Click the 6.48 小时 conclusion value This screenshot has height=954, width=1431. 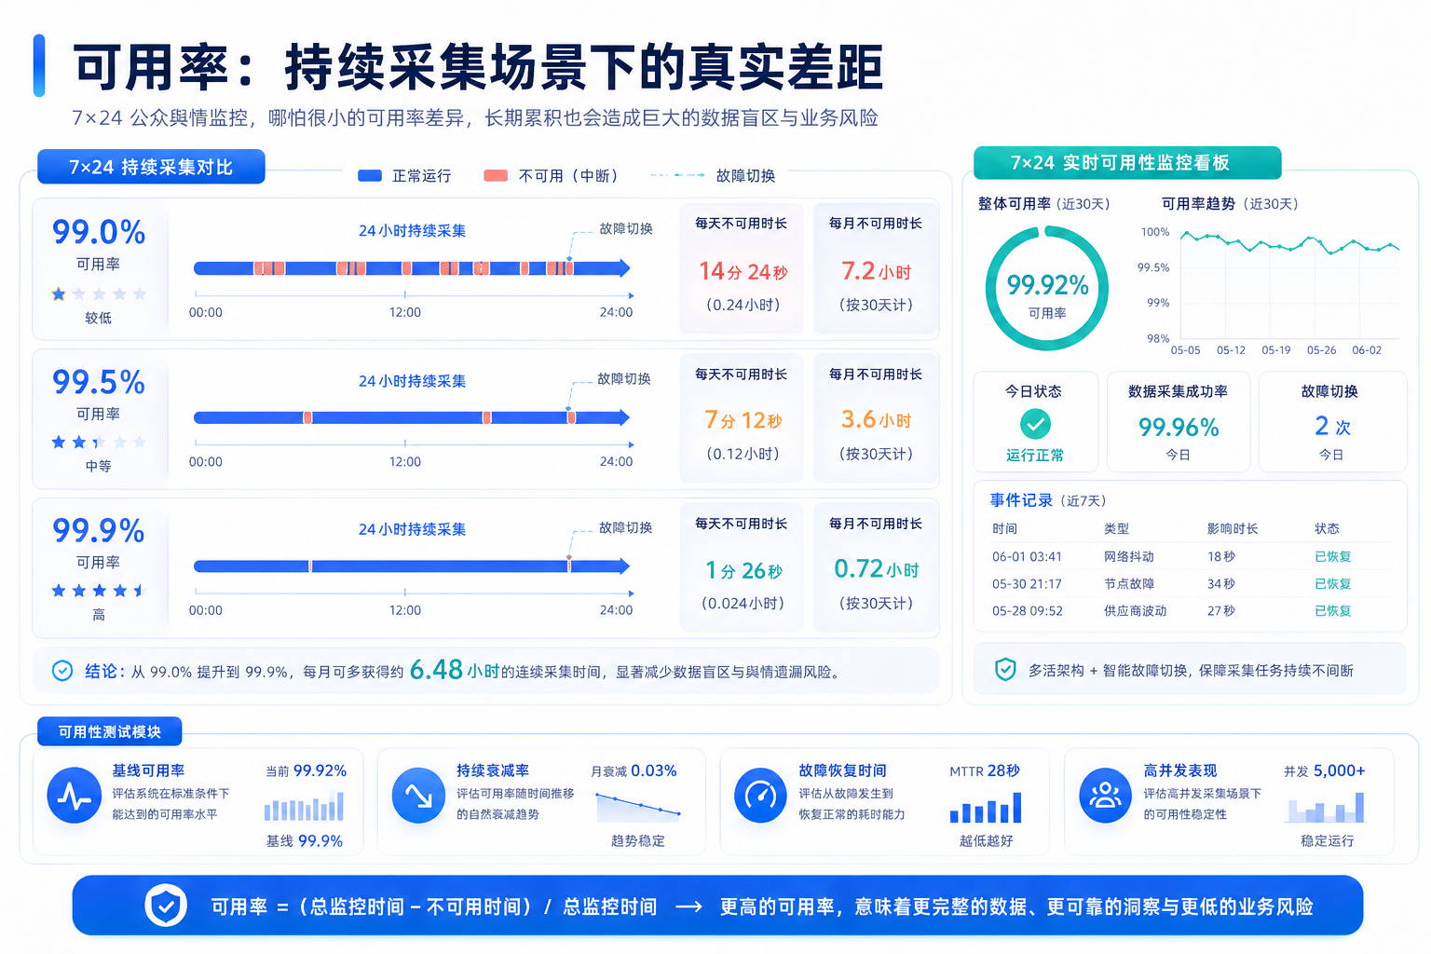click(x=455, y=670)
